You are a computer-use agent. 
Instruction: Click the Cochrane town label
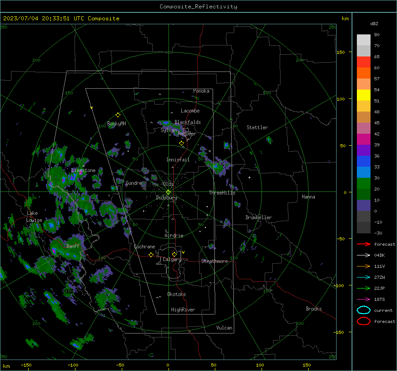coord(144,247)
